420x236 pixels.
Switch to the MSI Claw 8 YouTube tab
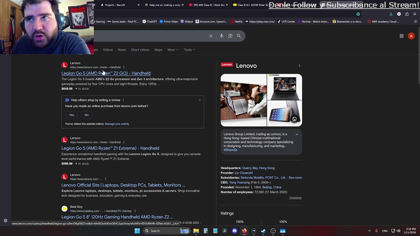point(208,5)
